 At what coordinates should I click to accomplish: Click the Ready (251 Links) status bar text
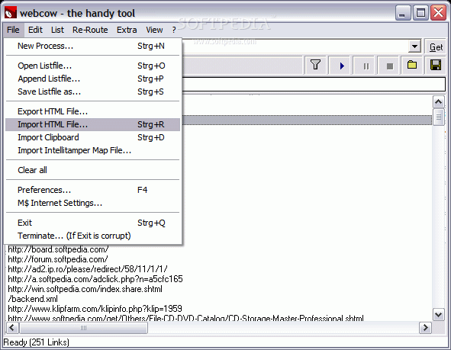(36, 342)
